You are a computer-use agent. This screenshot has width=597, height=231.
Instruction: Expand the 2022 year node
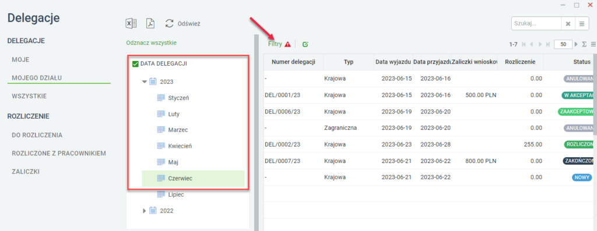(145, 210)
